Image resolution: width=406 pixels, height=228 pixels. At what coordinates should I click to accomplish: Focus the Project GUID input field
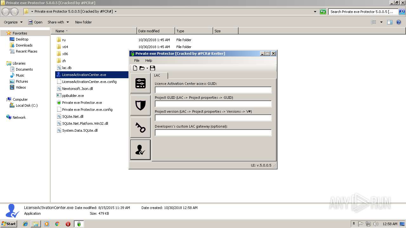coord(213,104)
